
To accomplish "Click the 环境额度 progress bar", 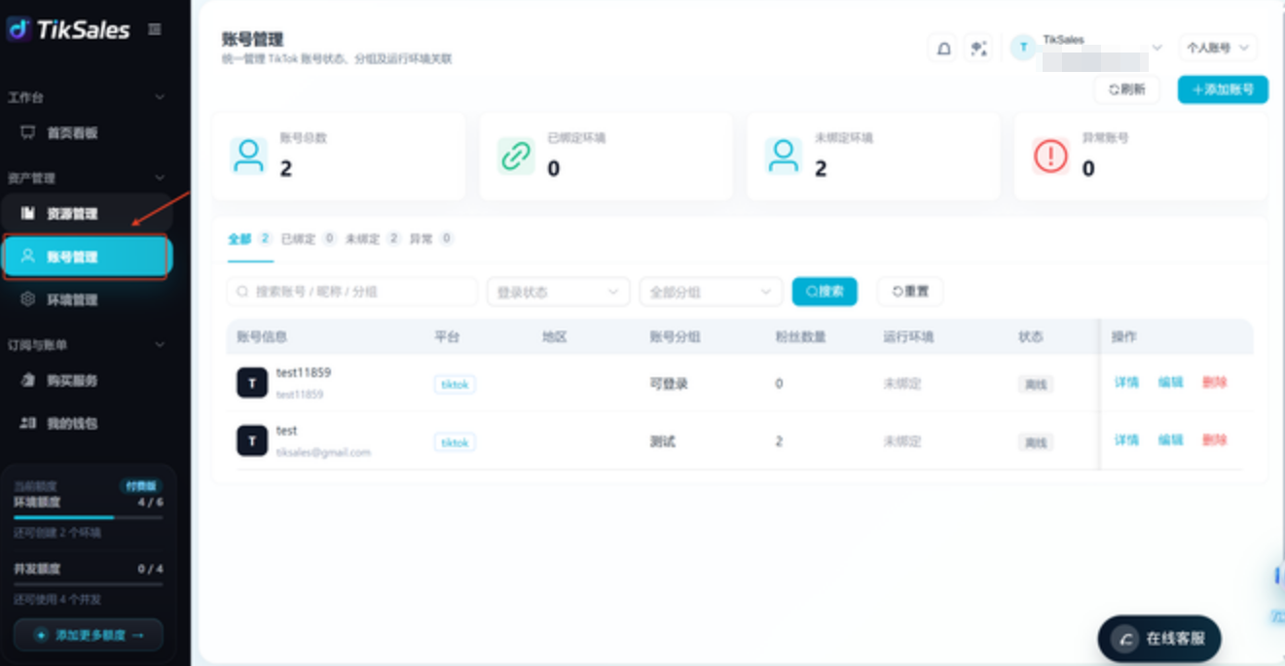I will (88, 517).
